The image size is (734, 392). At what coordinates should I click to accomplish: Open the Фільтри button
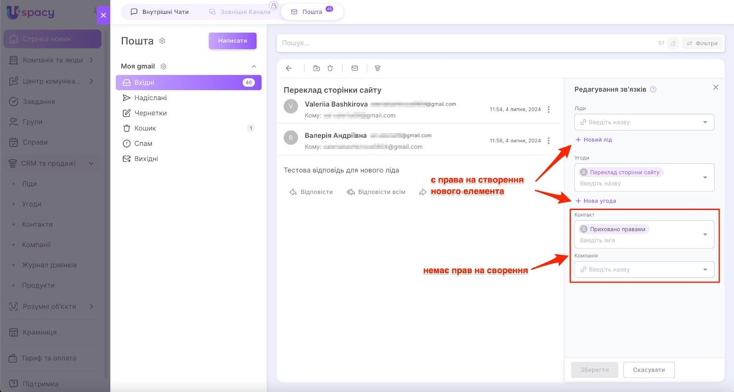click(702, 43)
